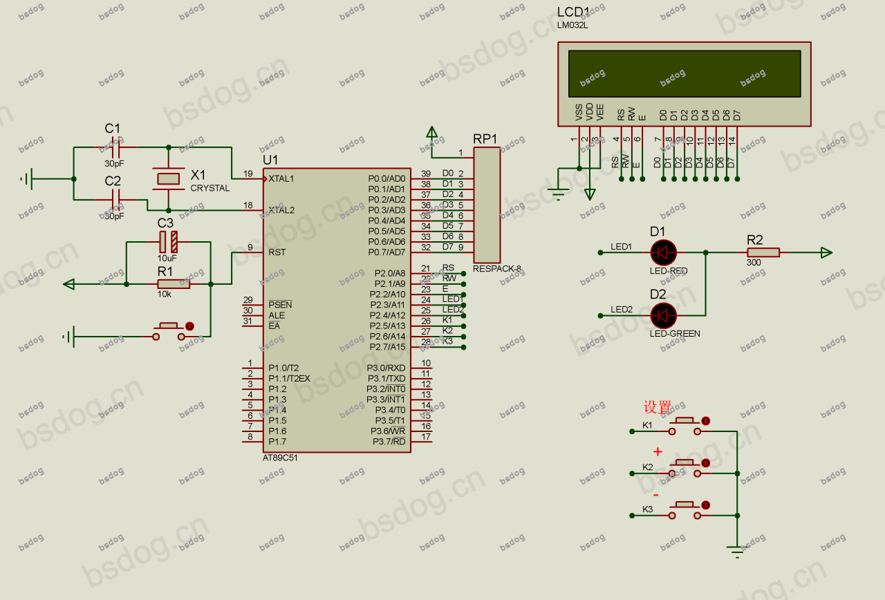Select the RESPACK-8 value text
885x600 pixels.
click(497, 268)
